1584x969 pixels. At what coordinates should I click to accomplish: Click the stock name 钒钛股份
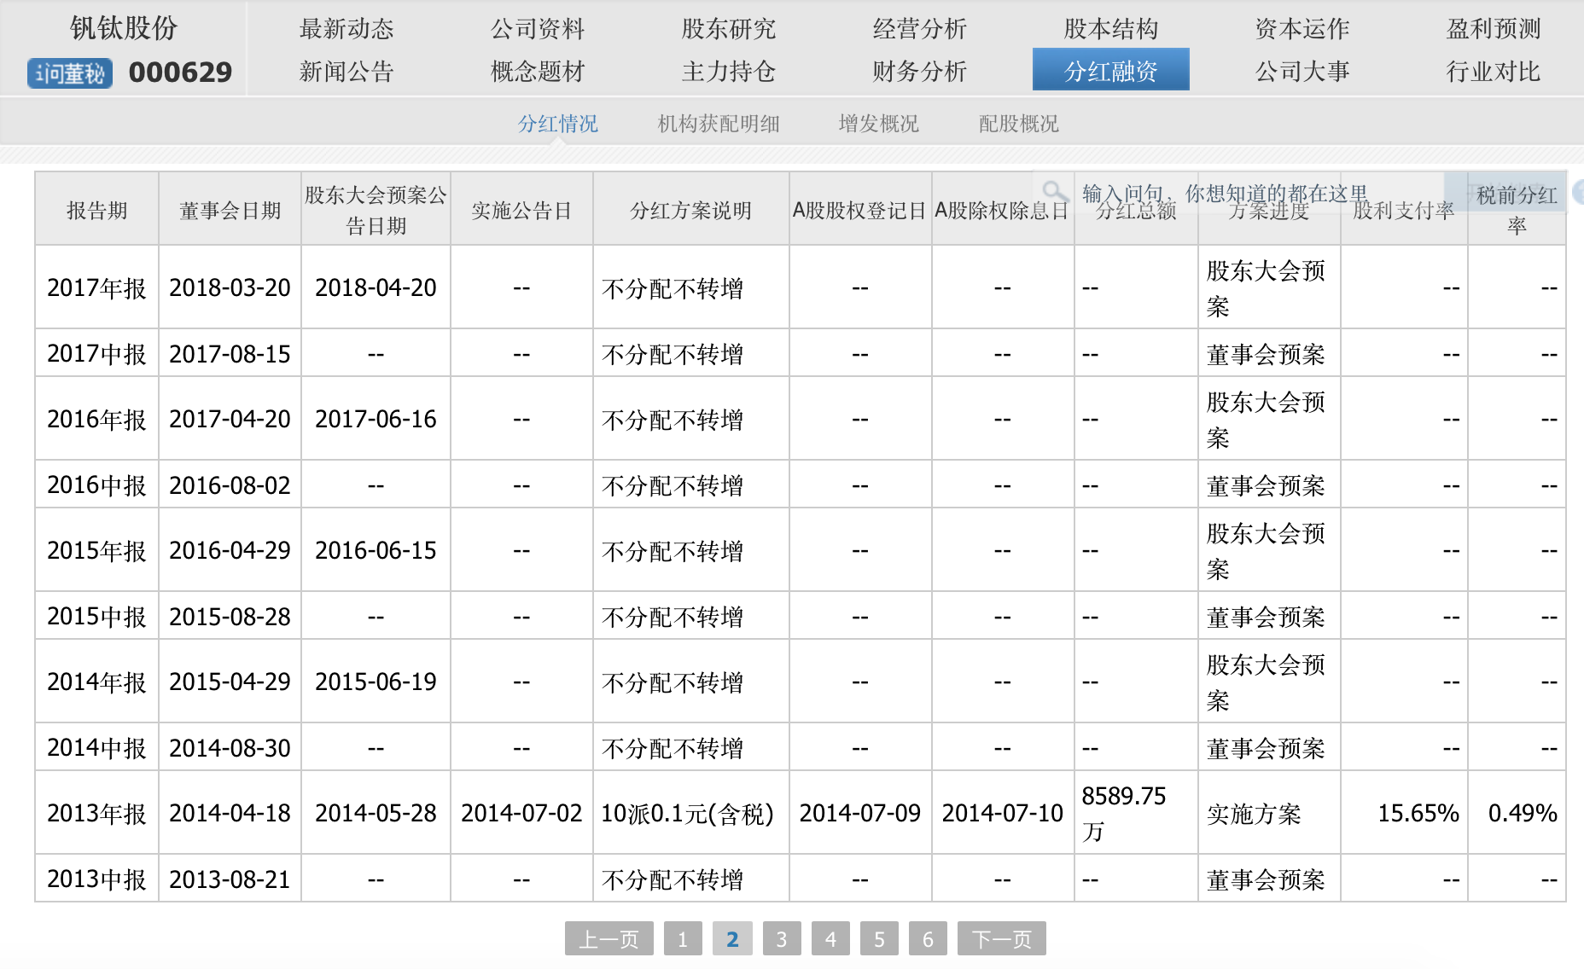tap(124, 28)
